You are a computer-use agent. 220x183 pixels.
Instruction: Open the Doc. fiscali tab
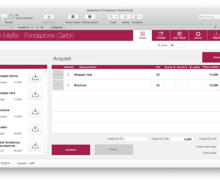pos(179,35)
